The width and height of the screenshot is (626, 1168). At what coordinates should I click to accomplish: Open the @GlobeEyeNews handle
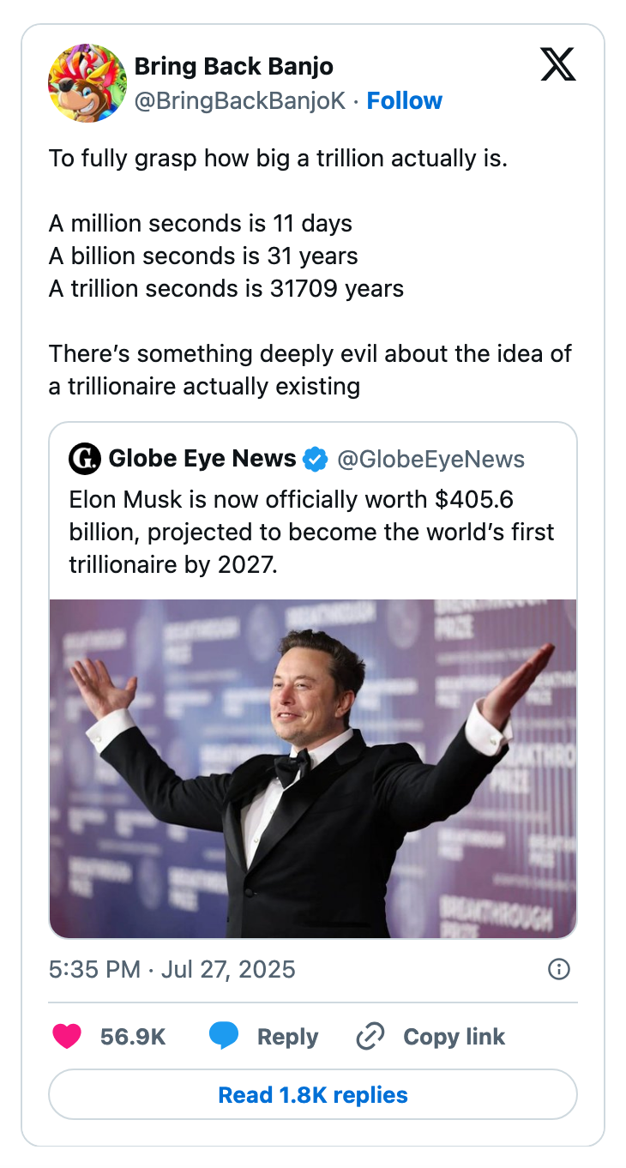(x=430, y=460)
